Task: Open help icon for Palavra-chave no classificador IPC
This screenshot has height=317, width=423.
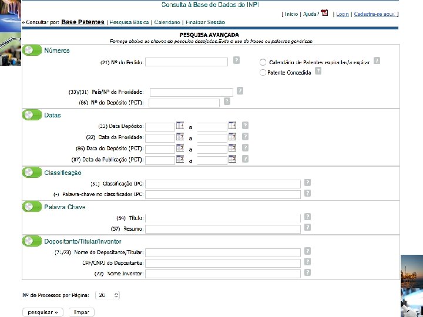Action: pyautogui.click(x=307, y=193)
